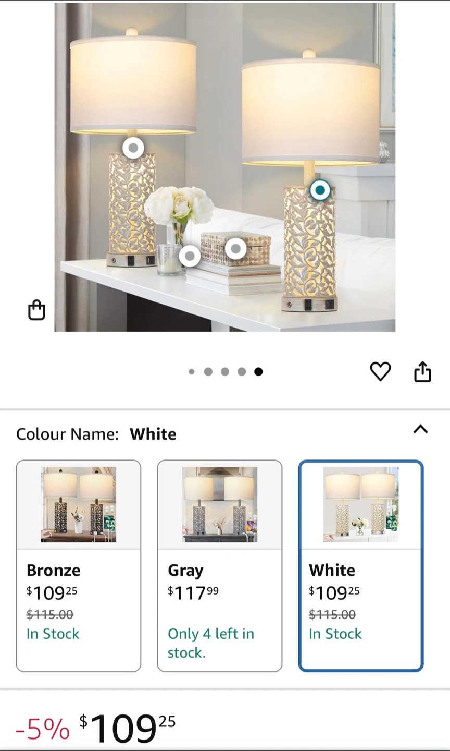Go to third image pagination dot
Image resolution: width=450 pixels, height=751 pixels.
(225, 372)
